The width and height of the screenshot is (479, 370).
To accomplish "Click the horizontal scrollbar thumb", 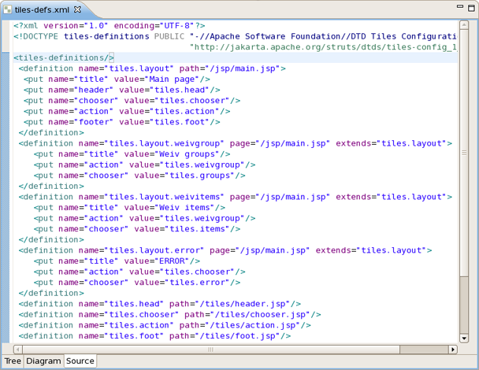I will (211, 350).
